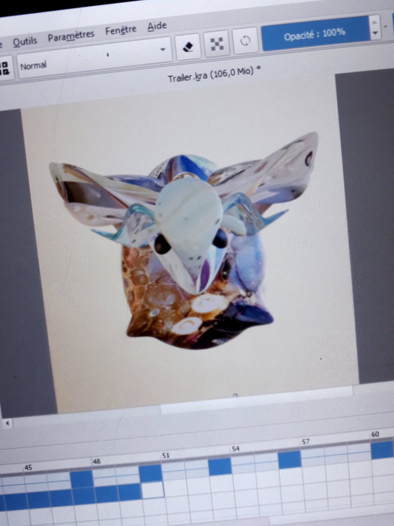This screenshot has width=394, height=526.
Task: Open the Aide menu
Action: (x=157, y=26)
